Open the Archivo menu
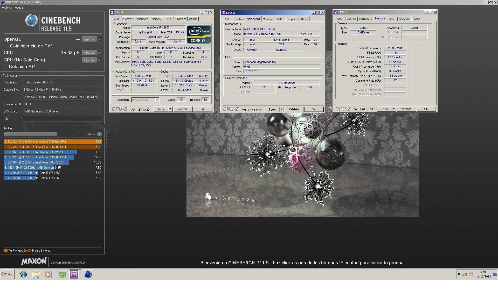498x299 pixels. click(7, 8)
